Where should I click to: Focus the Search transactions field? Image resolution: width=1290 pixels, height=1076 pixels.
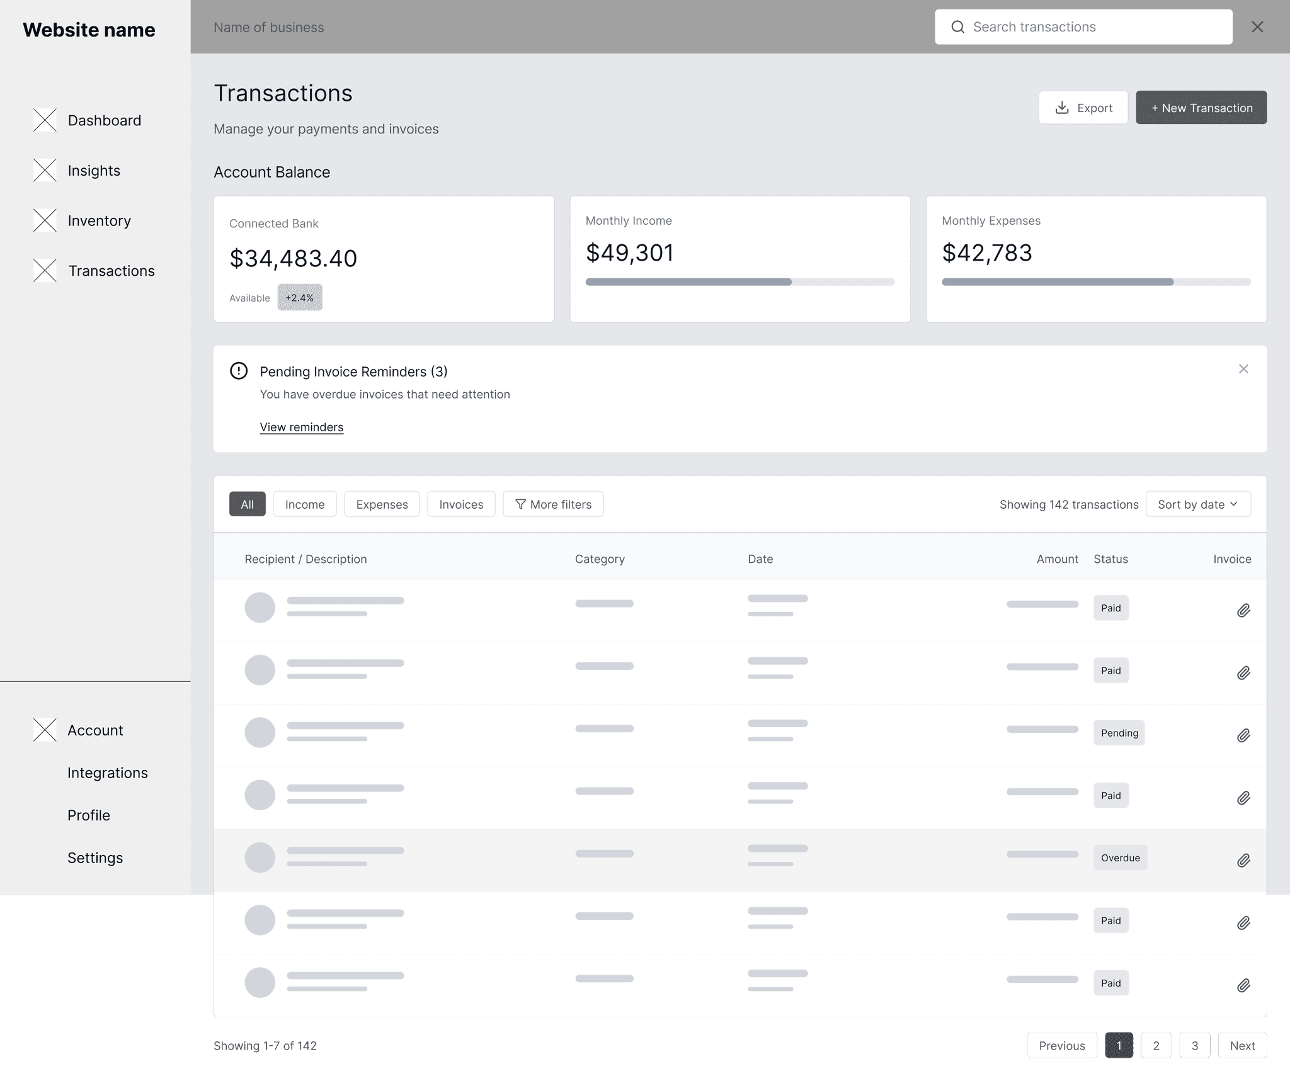point(1083,27)
